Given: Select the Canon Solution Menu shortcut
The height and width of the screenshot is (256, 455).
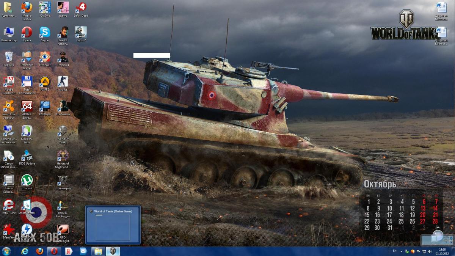Looking at the screenshot, I should pyautogui.click(x=9, y=184).
